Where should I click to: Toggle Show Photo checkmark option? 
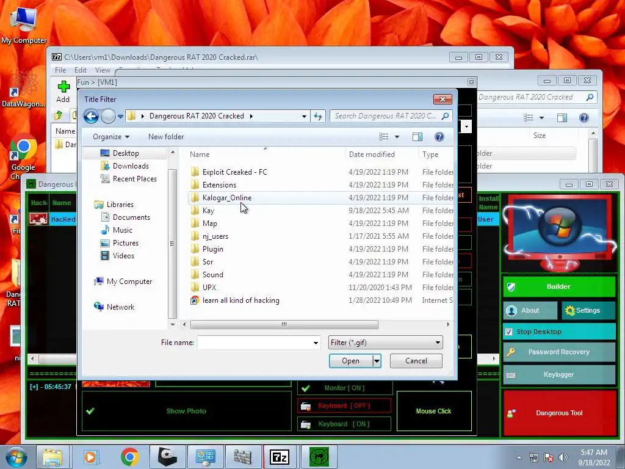tap(90, 411)
